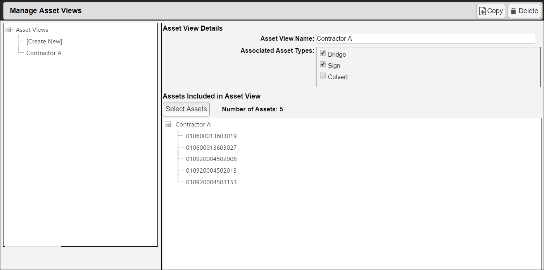Enable the Culvert checkbox
The image size is (544, 270).
(x=323, y=75)
